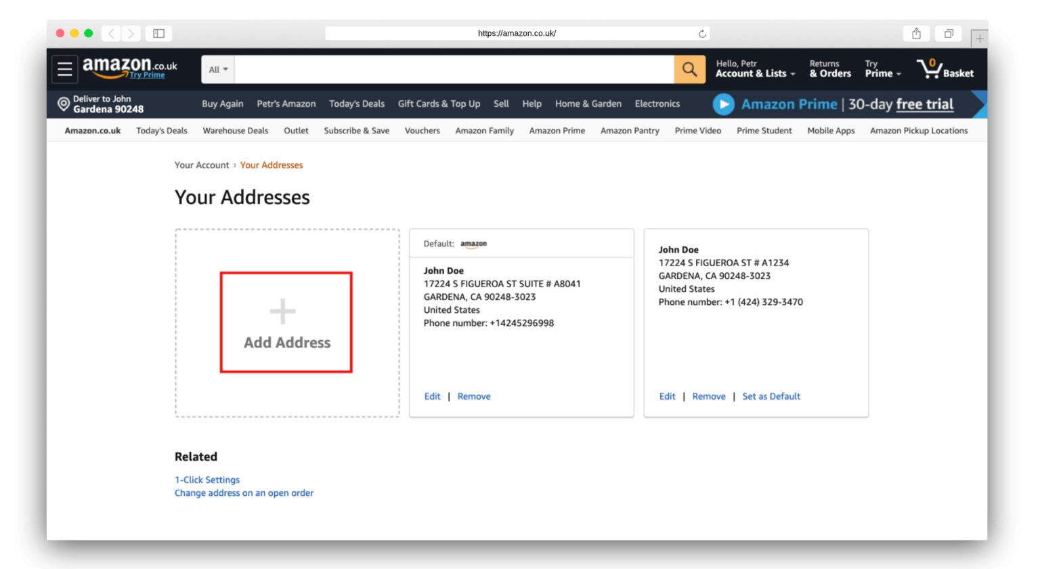Open Mobile Apps
Image resolution: width=1040 pixels, height=569 pixels.
pyautogui.click(x=831, y=131)
